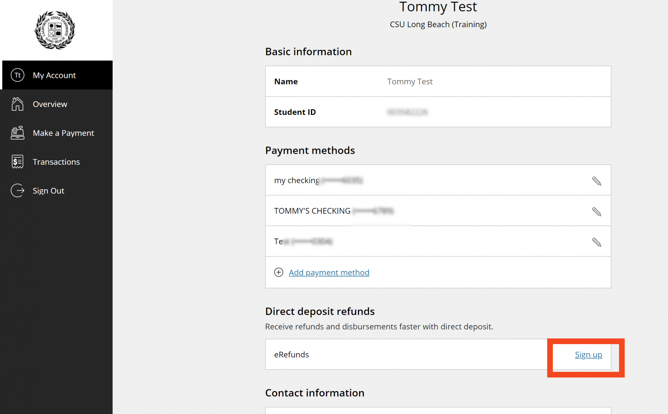668x414 pixels.
Task: Sign up for eRefunds direct deposit
Action: (588, 355)
